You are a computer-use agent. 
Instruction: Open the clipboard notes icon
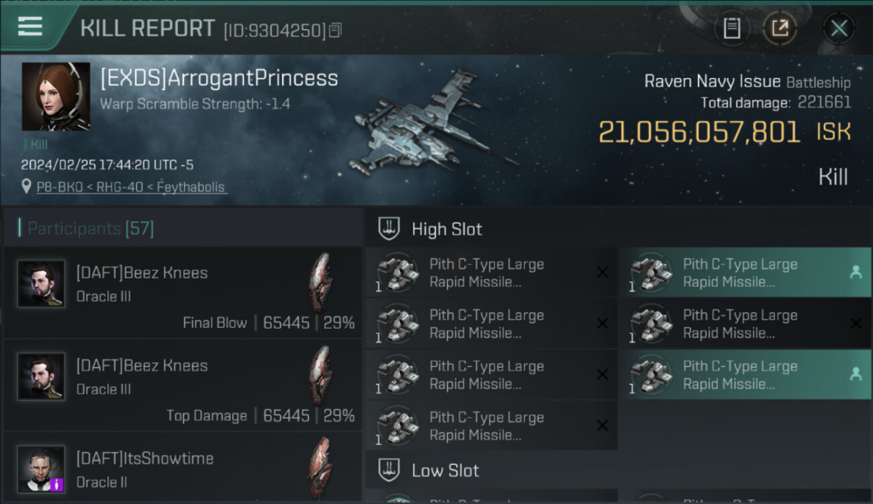click(731, 28)
